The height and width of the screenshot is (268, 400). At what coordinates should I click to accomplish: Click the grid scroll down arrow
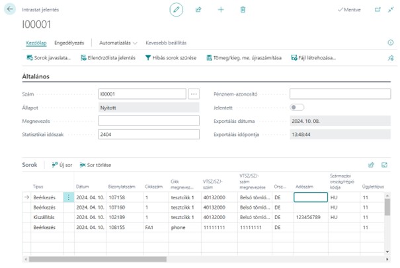387,251
